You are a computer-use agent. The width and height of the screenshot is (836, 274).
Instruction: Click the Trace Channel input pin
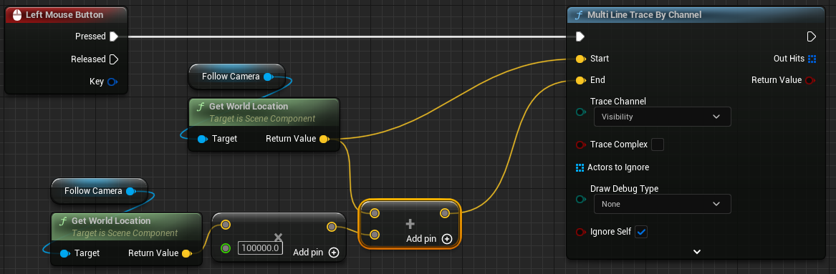580,112
